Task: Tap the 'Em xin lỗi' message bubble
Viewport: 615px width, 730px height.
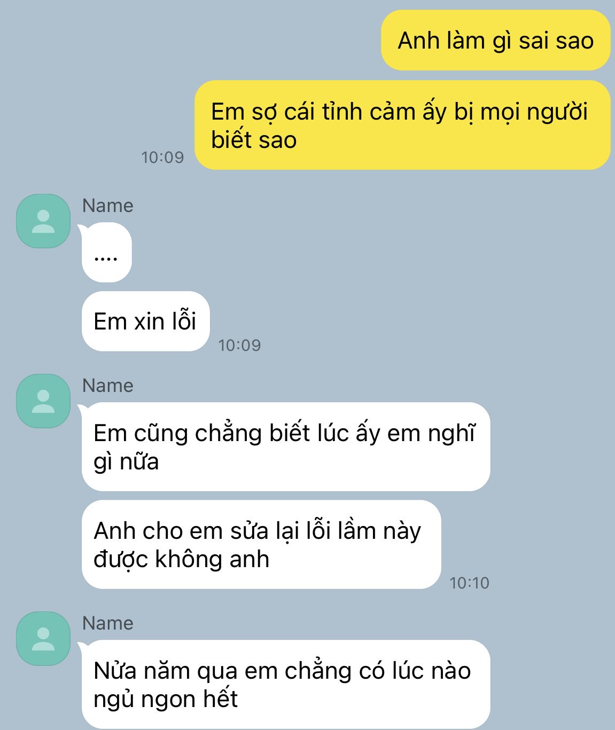Action: click(x=145, y=321)
